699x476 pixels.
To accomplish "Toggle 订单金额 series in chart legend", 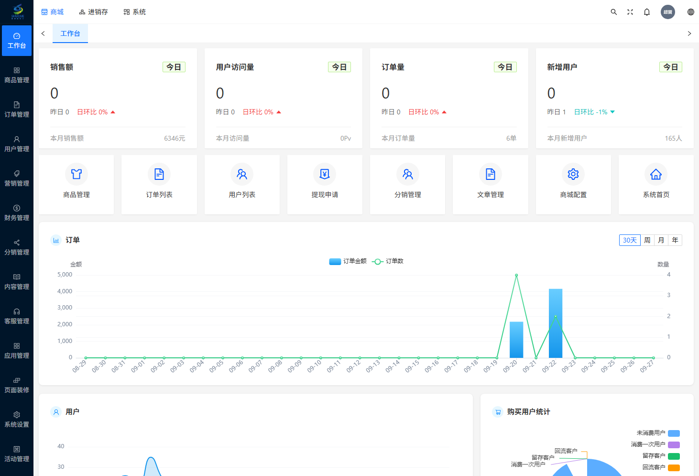I will click(x=348, y=261).
